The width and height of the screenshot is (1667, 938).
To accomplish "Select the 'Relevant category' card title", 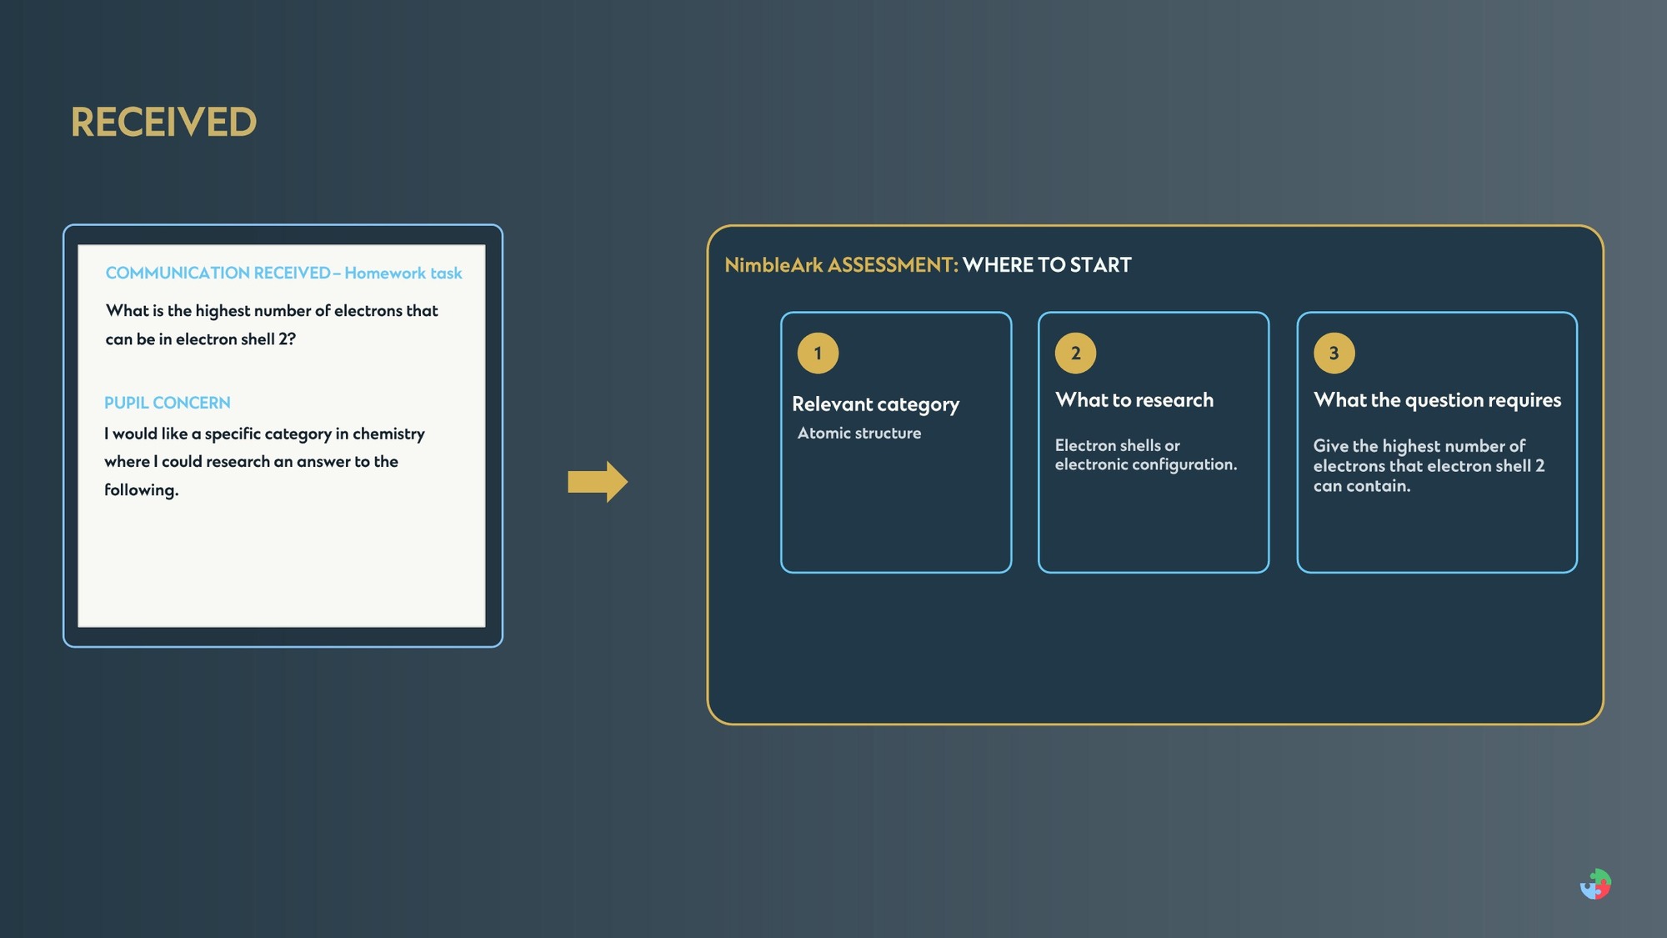I will 875,404.
